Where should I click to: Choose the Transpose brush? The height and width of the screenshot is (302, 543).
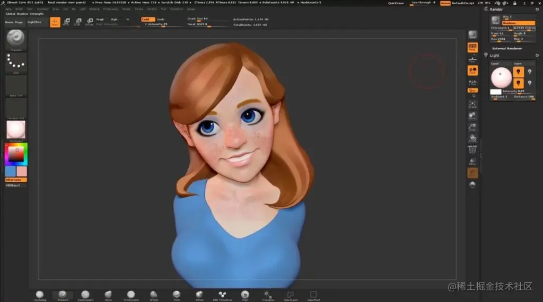[268, 296]
